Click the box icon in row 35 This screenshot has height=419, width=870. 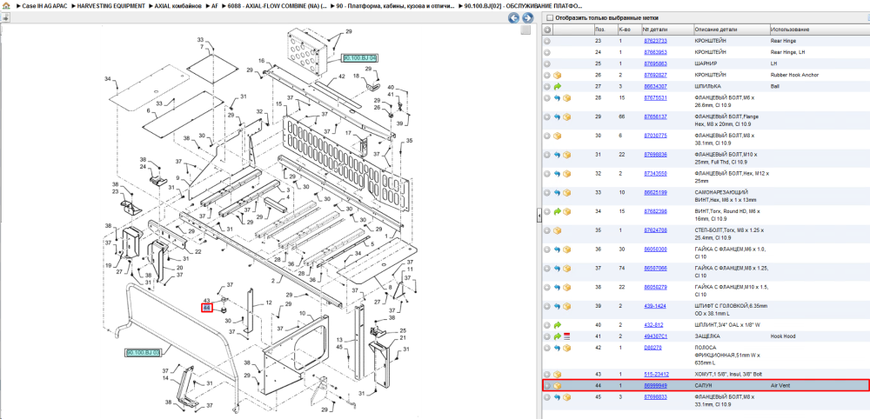558,230
